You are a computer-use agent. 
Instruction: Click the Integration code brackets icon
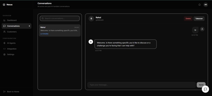[4, 49]
